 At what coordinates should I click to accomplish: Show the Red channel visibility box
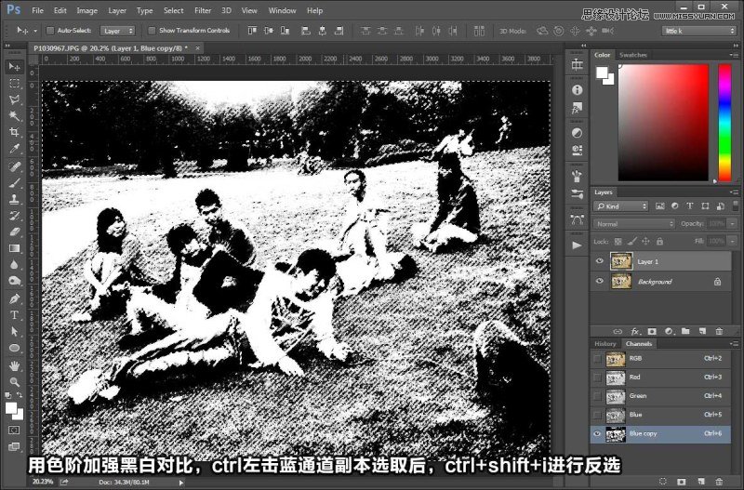pos(597,377)
